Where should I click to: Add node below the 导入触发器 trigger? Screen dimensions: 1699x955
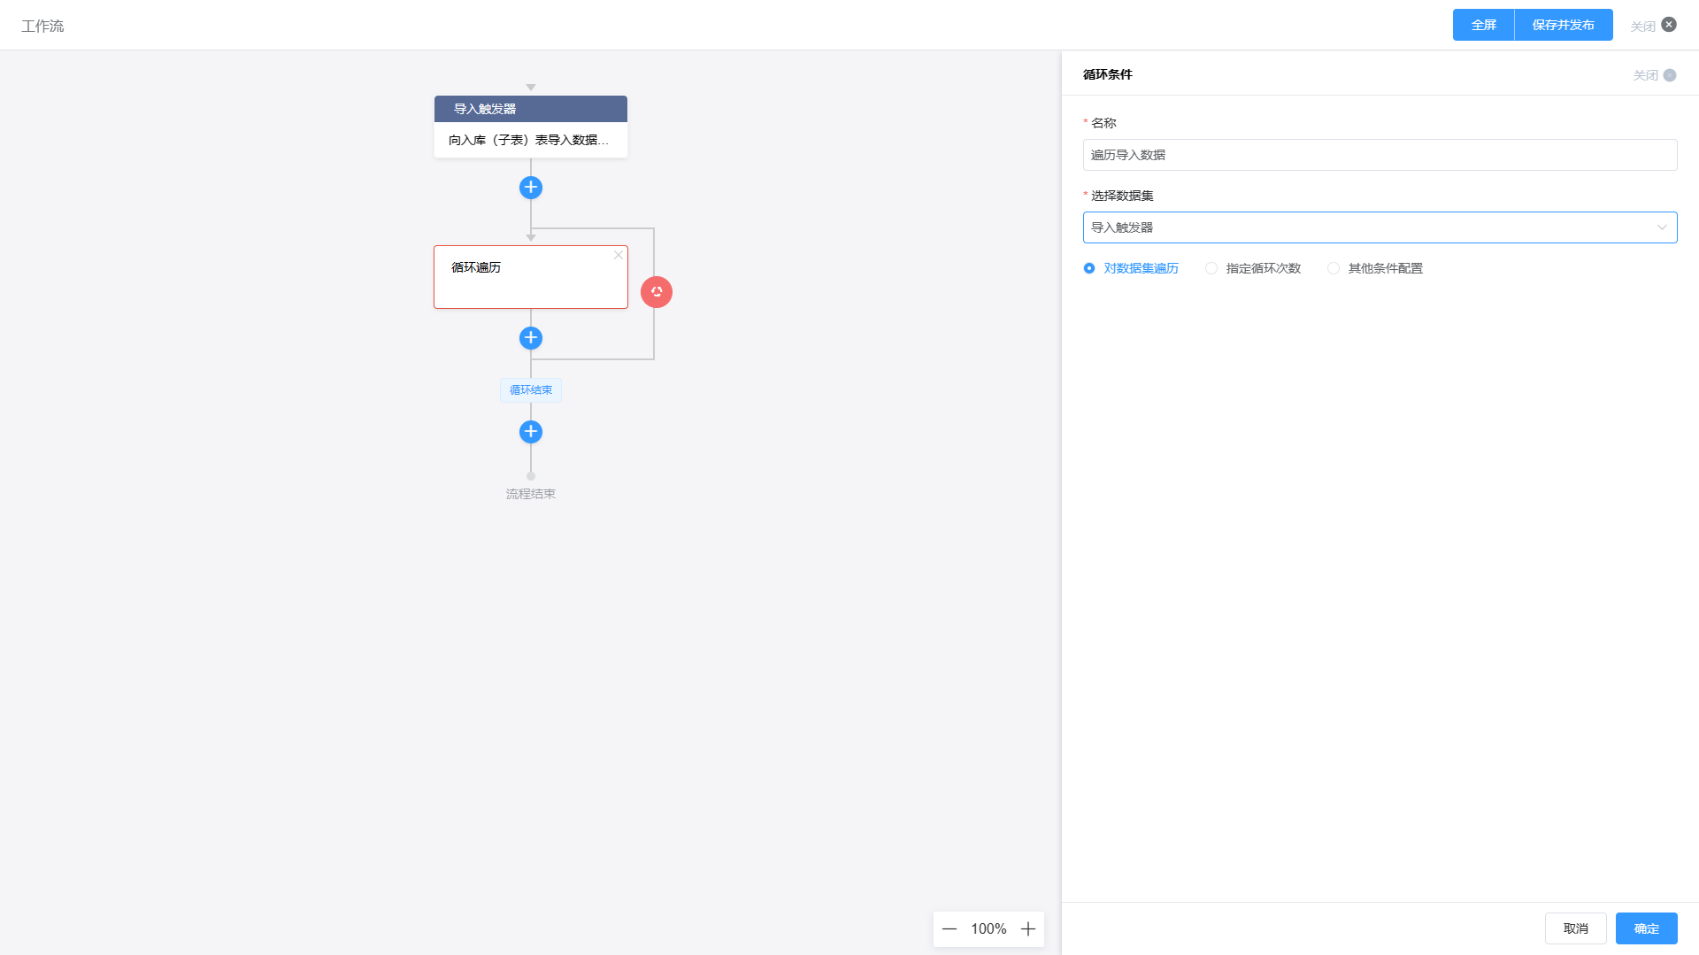pyautogui.click(x=531, y=188)
